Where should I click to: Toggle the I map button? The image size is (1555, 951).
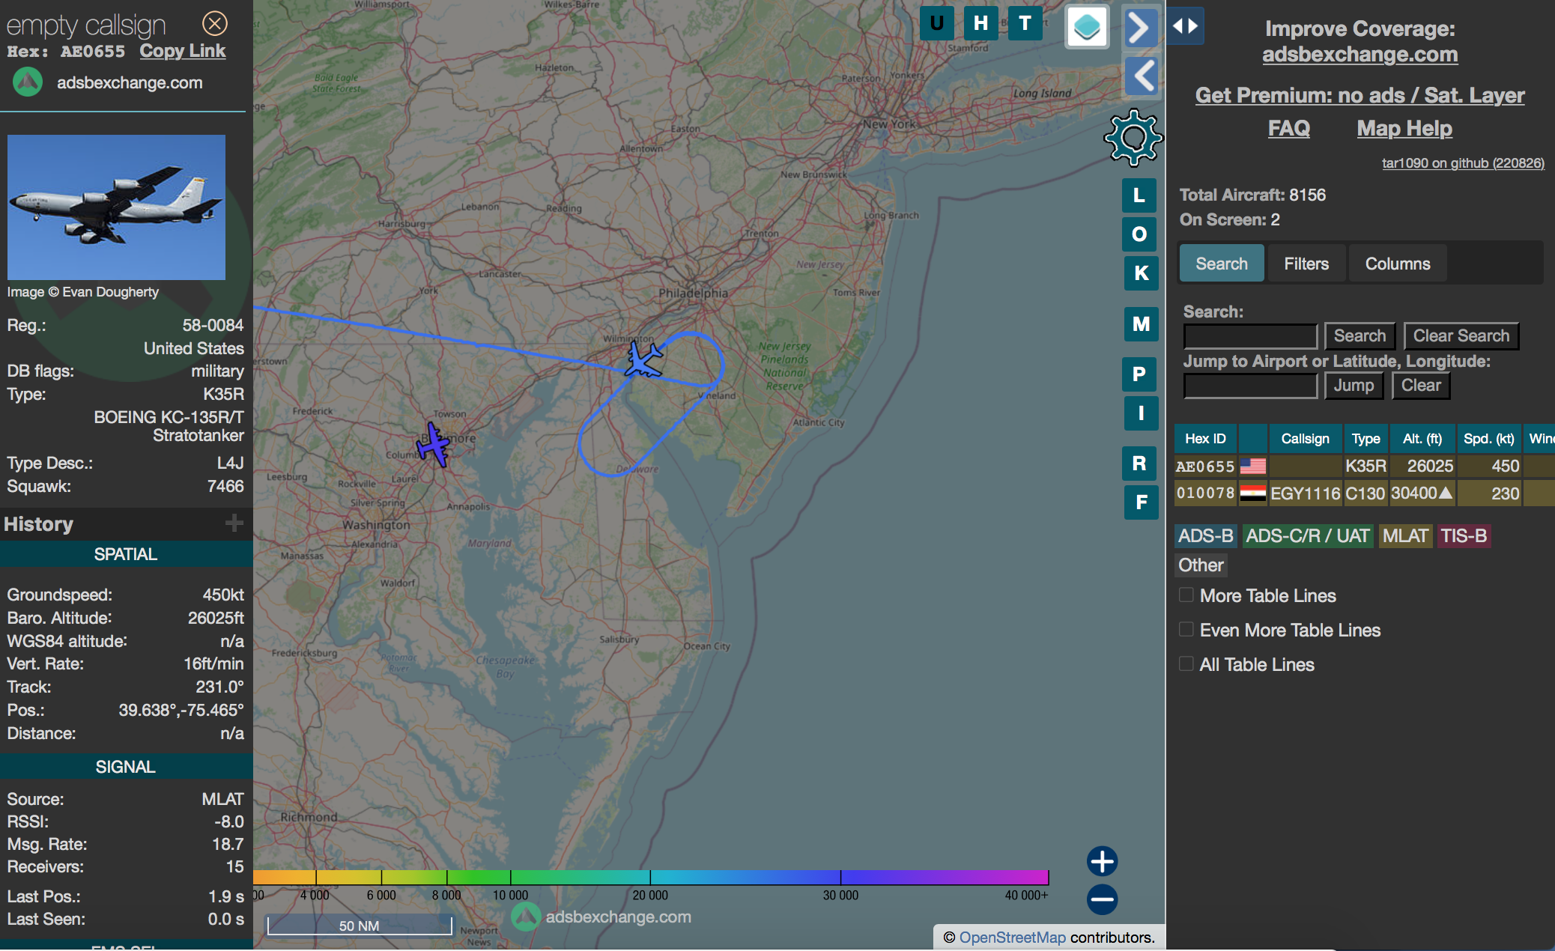(1142, 413)
